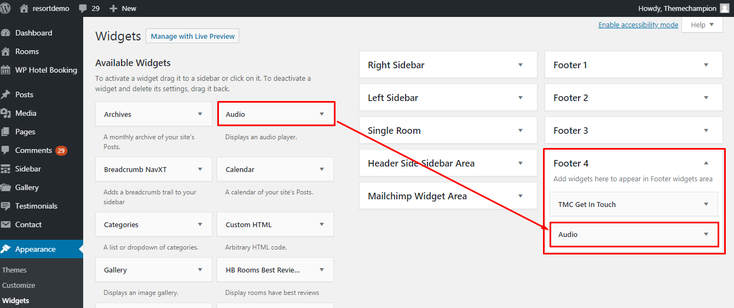The width and height of the screenshot is (734, 308).
Task: Click Enable accessibility mode link
Action: 638,25
